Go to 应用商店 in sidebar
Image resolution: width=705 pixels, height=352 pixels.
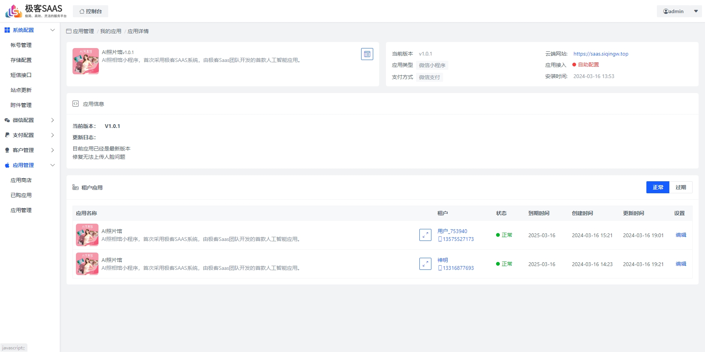pos(21,180)
